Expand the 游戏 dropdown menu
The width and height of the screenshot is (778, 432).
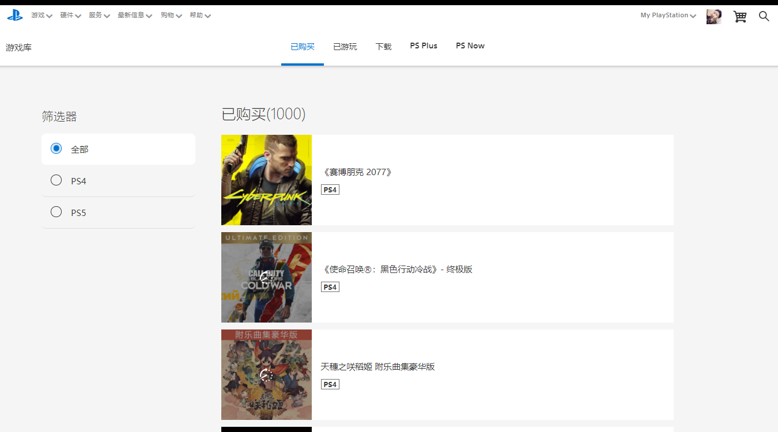(x=41, y=16)
